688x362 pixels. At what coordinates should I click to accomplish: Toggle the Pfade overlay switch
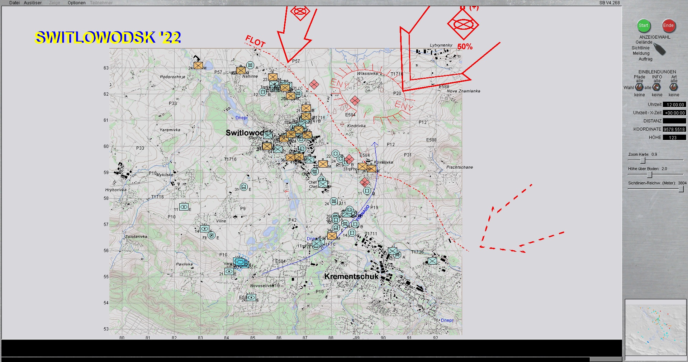[639, 87]
